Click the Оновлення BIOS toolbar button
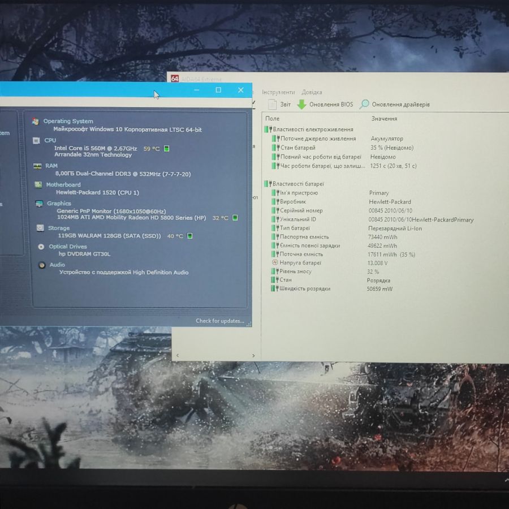 (325, 104)
